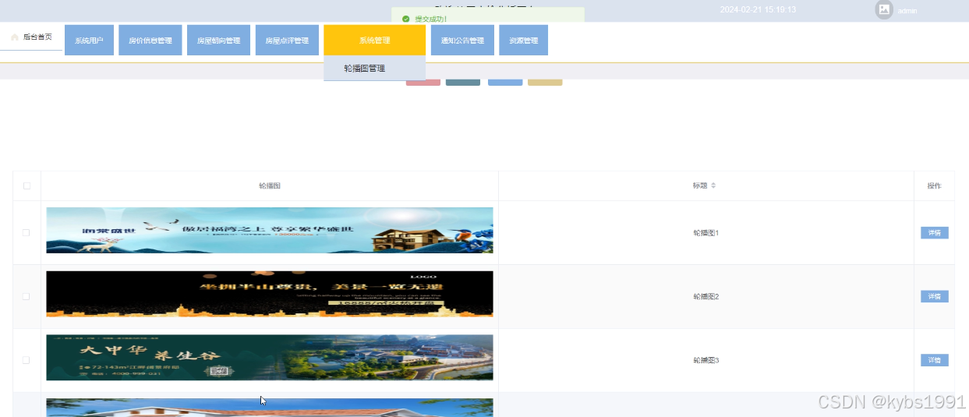Click the 轮播图3 title cell
969x417 pixels.
706,360
